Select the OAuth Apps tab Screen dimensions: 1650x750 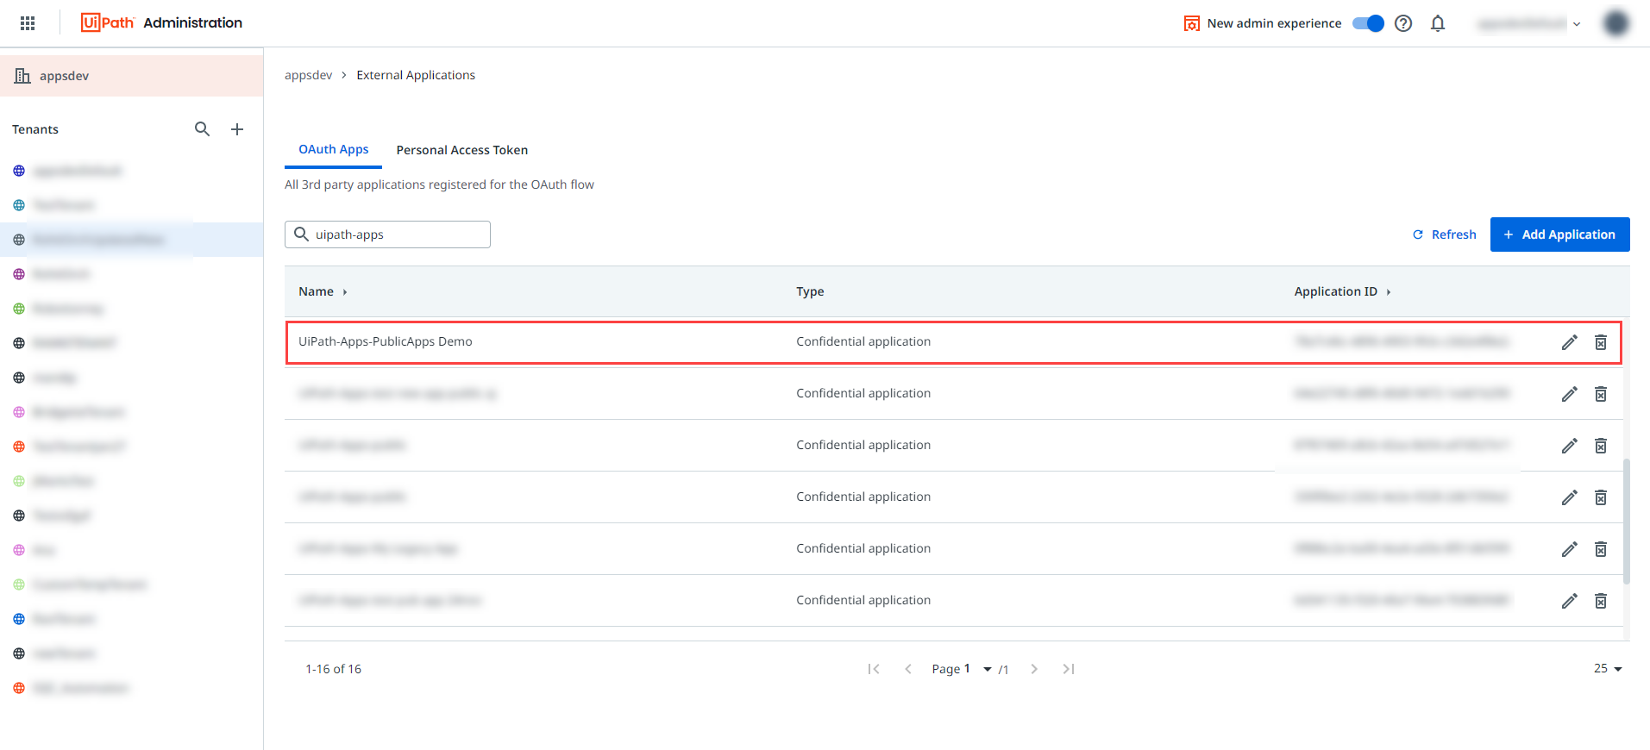click(x=333, y=149)
